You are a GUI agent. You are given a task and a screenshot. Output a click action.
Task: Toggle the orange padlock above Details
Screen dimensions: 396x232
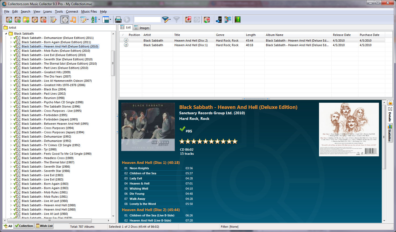click(x=390, y=103)
